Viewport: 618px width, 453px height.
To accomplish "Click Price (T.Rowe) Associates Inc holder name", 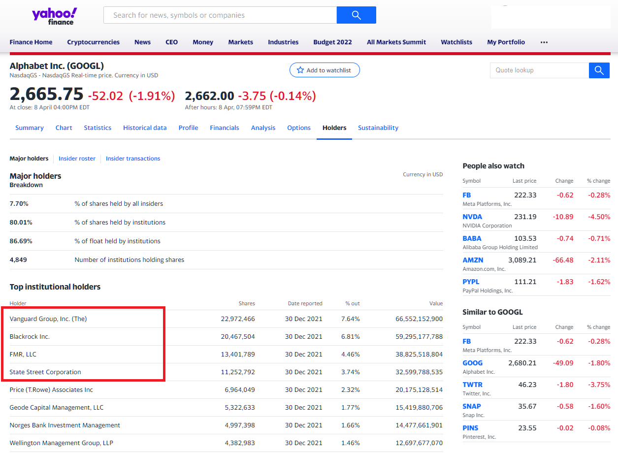I will click(x=51, y=390).
